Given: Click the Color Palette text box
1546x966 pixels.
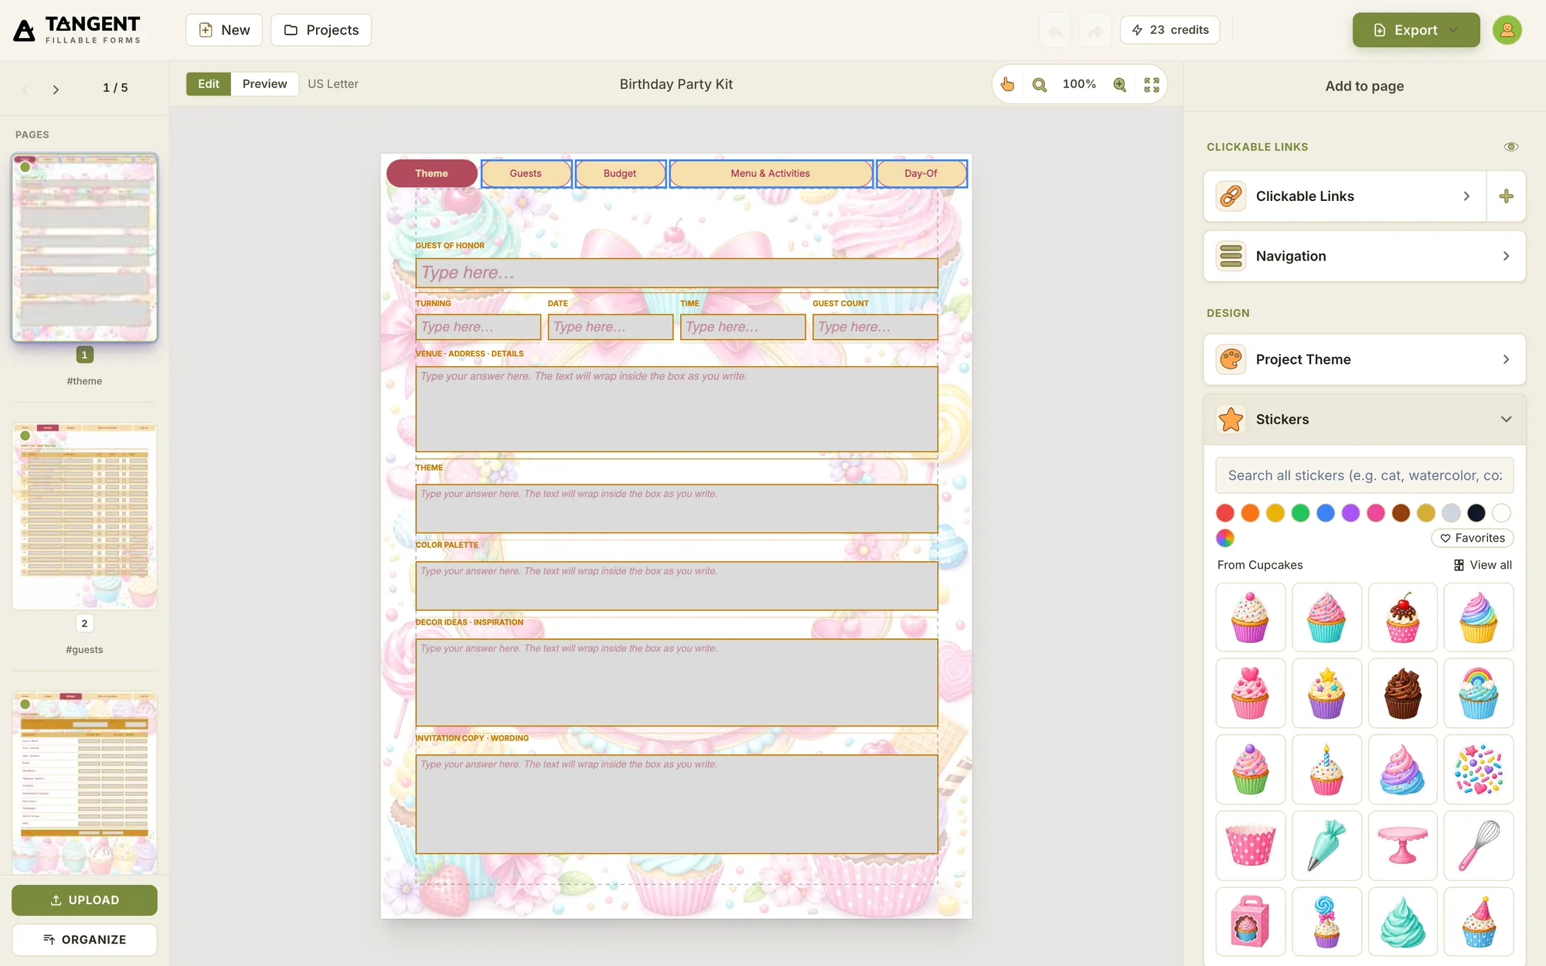Looking at the screenshot, I should click(676, 586).
